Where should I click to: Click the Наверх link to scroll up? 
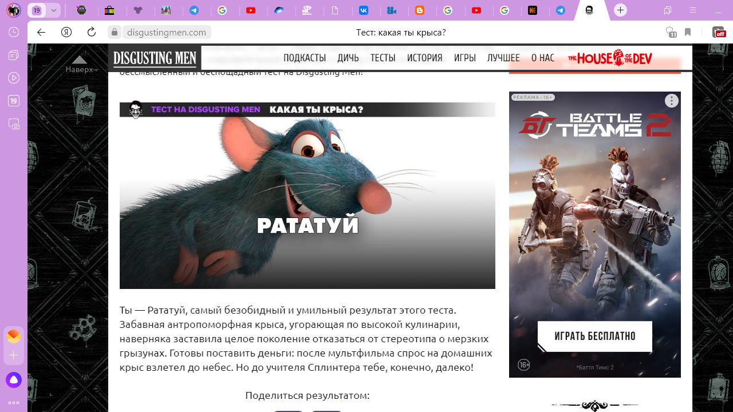pos(79,65)
